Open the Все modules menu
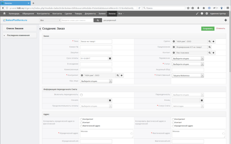This screenshot has height=144, width=231. (121, 13)
